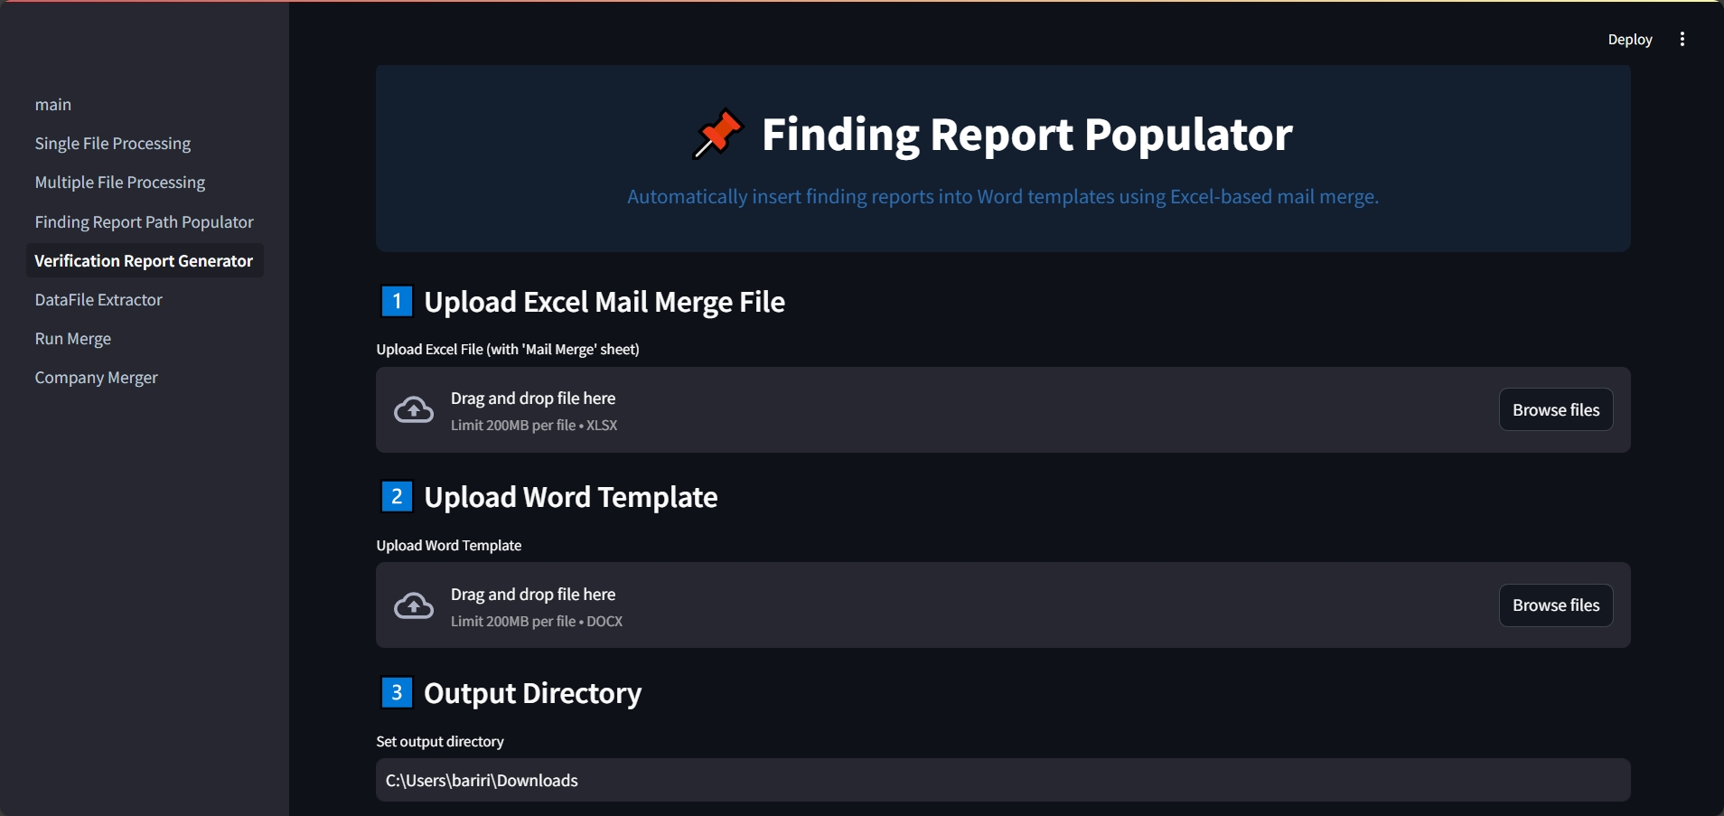Open the main page in sidebar

coord(53,105)
